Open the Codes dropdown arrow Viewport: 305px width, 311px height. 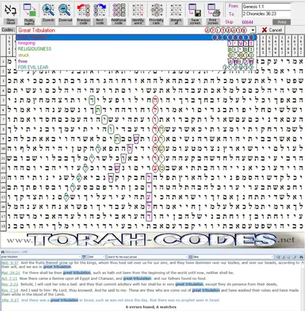(253, 30)
